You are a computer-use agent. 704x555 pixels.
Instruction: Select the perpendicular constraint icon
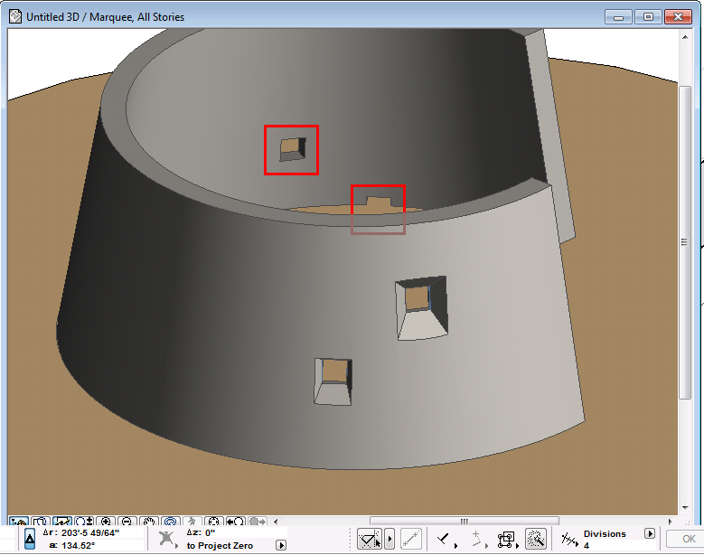click(445, 539)
